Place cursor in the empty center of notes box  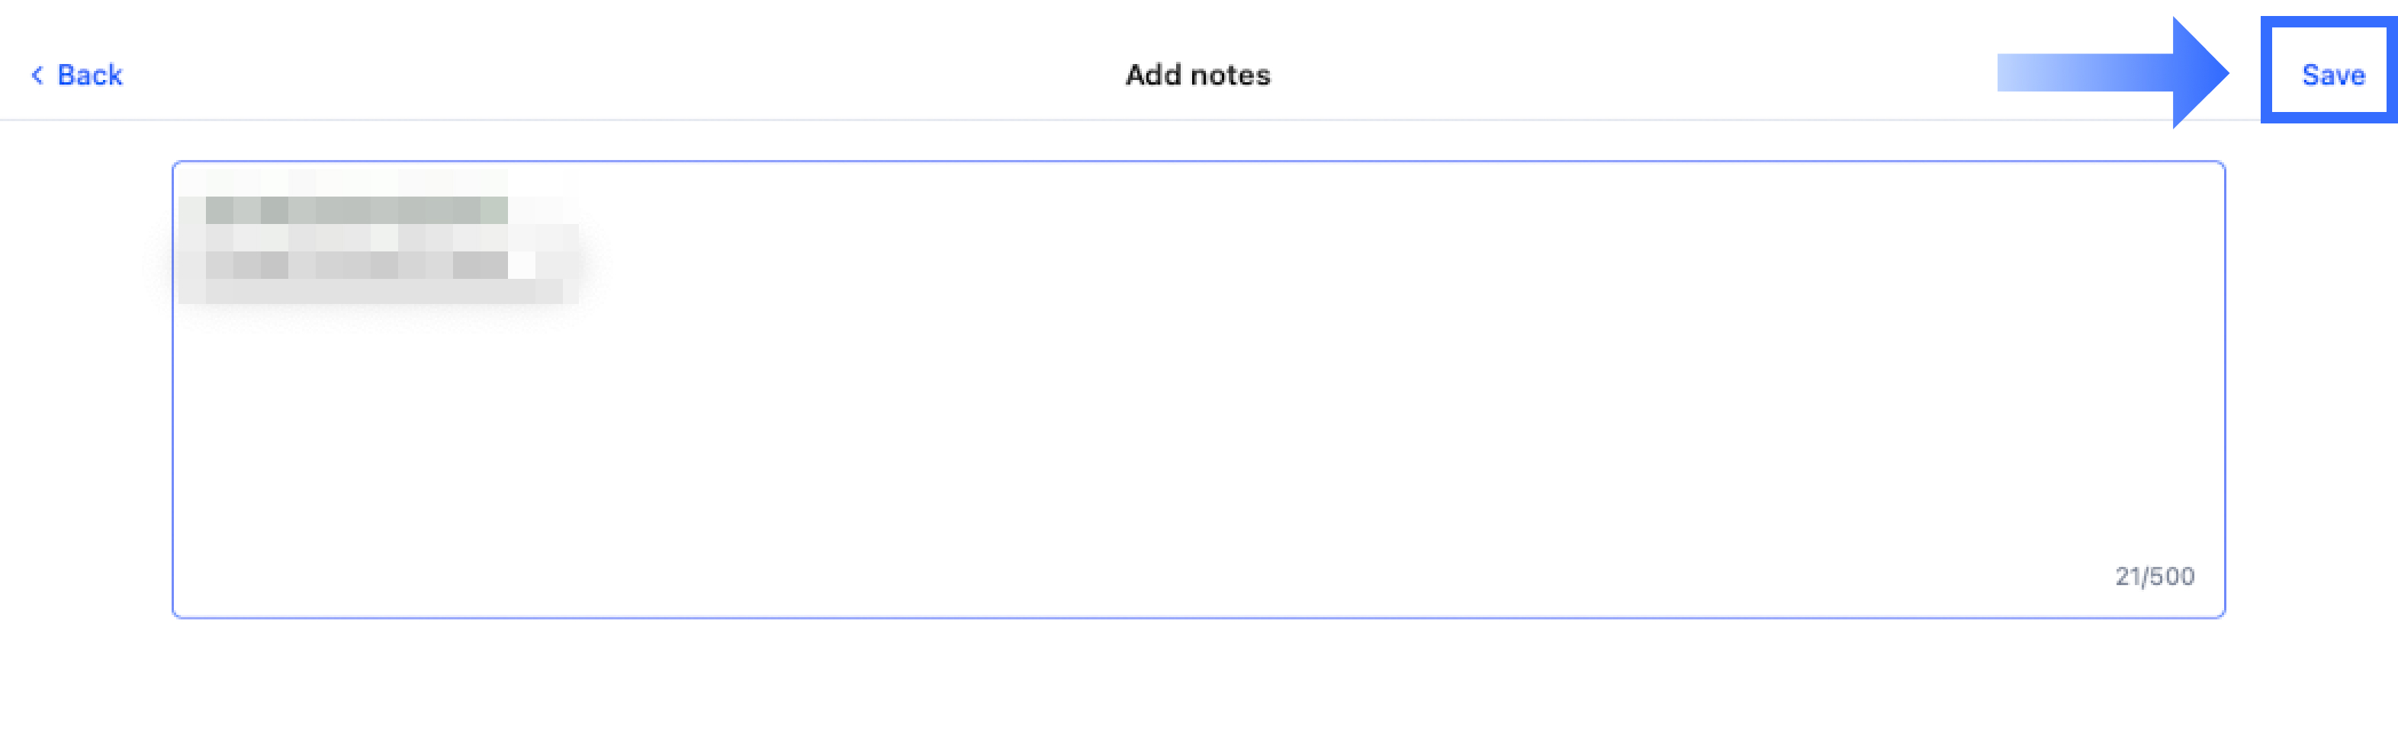coord(1198,390)
